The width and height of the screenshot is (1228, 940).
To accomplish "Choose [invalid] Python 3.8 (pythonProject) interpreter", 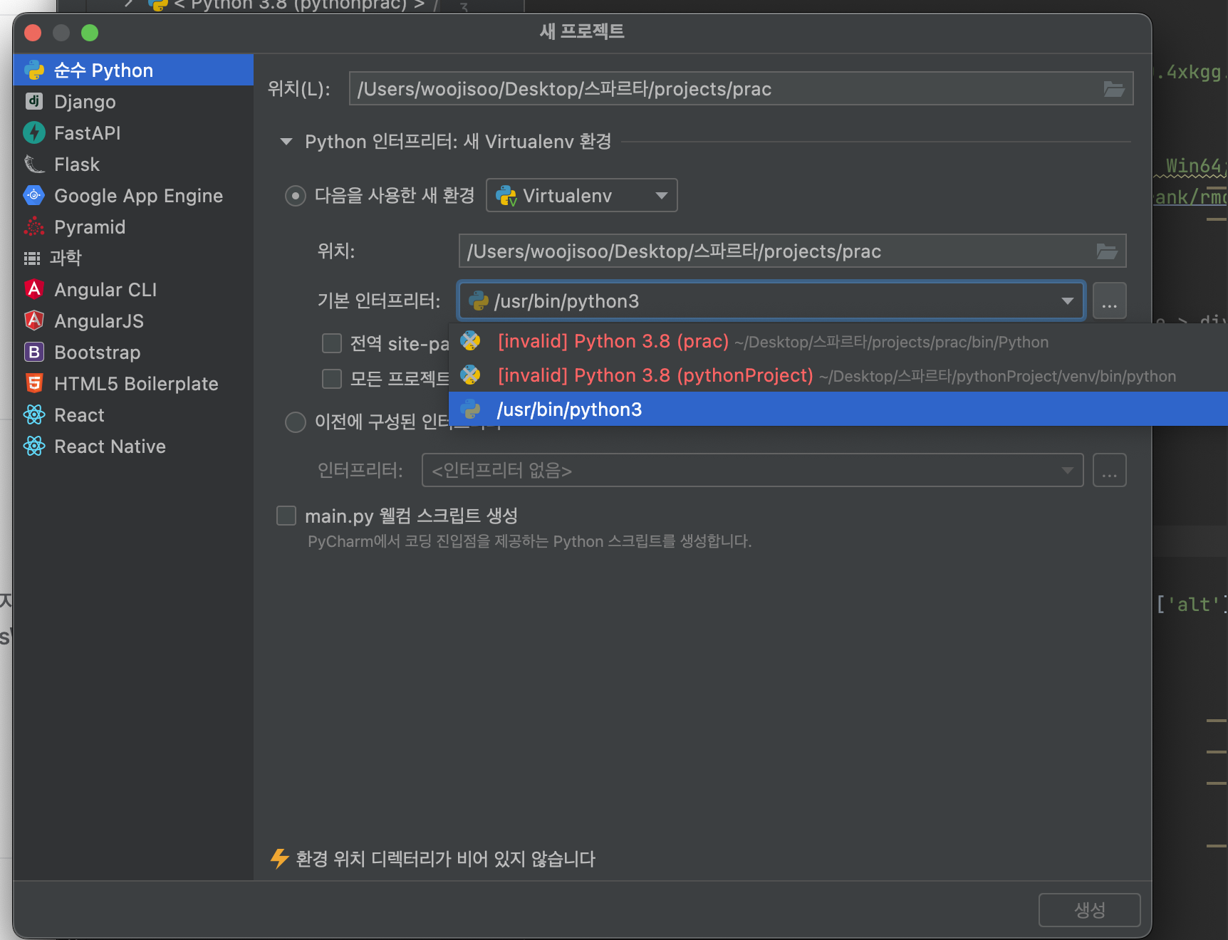I will pos(838,375).
